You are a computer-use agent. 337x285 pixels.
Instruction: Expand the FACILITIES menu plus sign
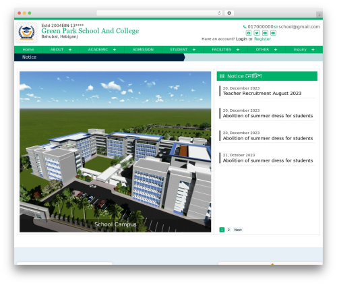(238, 50)
